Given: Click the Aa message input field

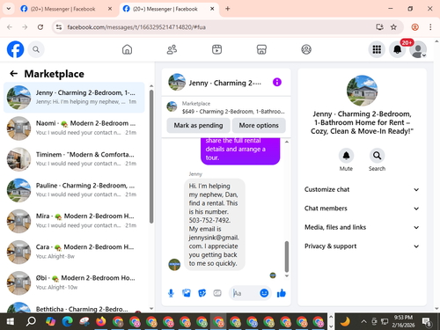Looking at the screenshot, I should [x=244, y=293].
